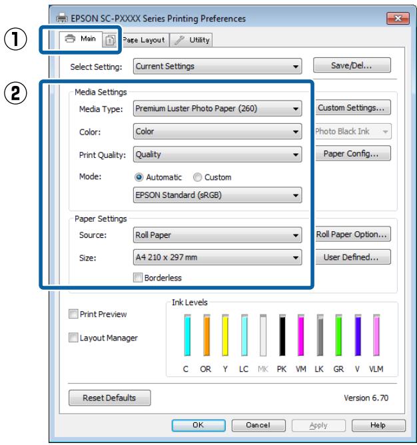Click the OR orange ink level bar
Viewport: 417px width, 445px height.
click(x=207, y=335)
